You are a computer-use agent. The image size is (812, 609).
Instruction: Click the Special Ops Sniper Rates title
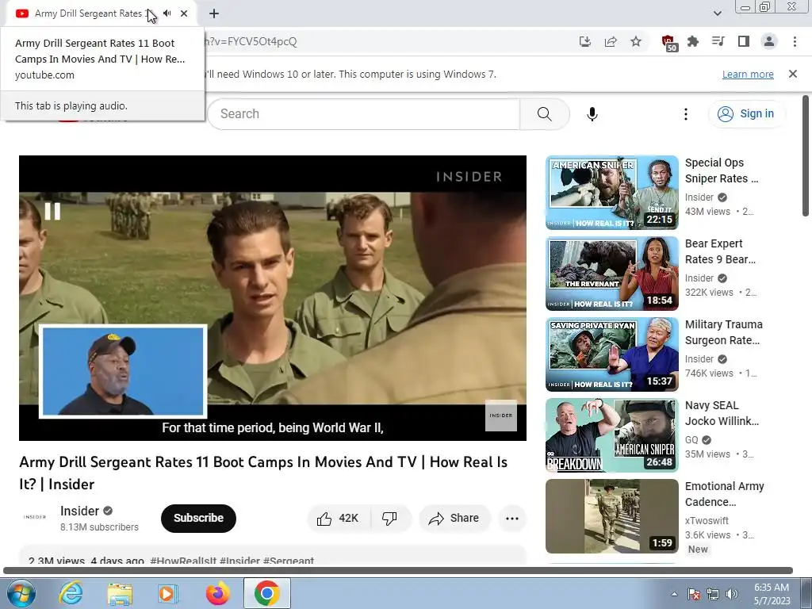[x=722, y=170]
